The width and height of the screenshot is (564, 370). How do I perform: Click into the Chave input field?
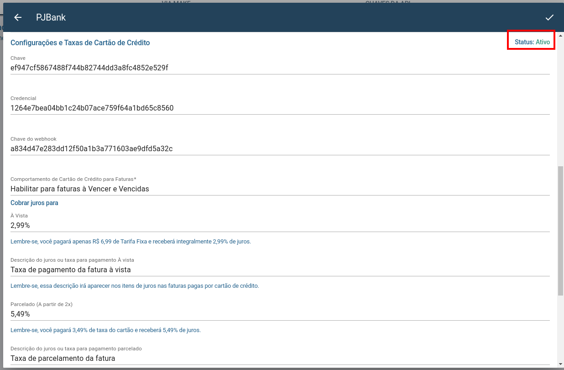pyautogui.click(x=280, y=68)
